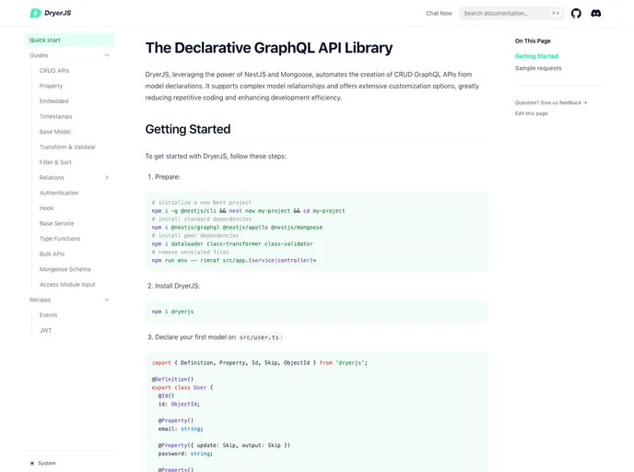Open the Timestamps guide

56,116
